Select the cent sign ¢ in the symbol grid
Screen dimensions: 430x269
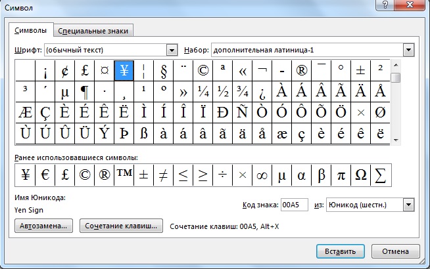[64, 71]
